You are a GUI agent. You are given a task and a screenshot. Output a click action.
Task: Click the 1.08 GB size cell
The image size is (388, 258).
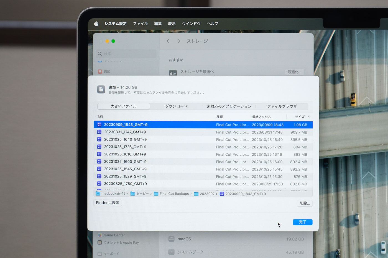(300, 125)
